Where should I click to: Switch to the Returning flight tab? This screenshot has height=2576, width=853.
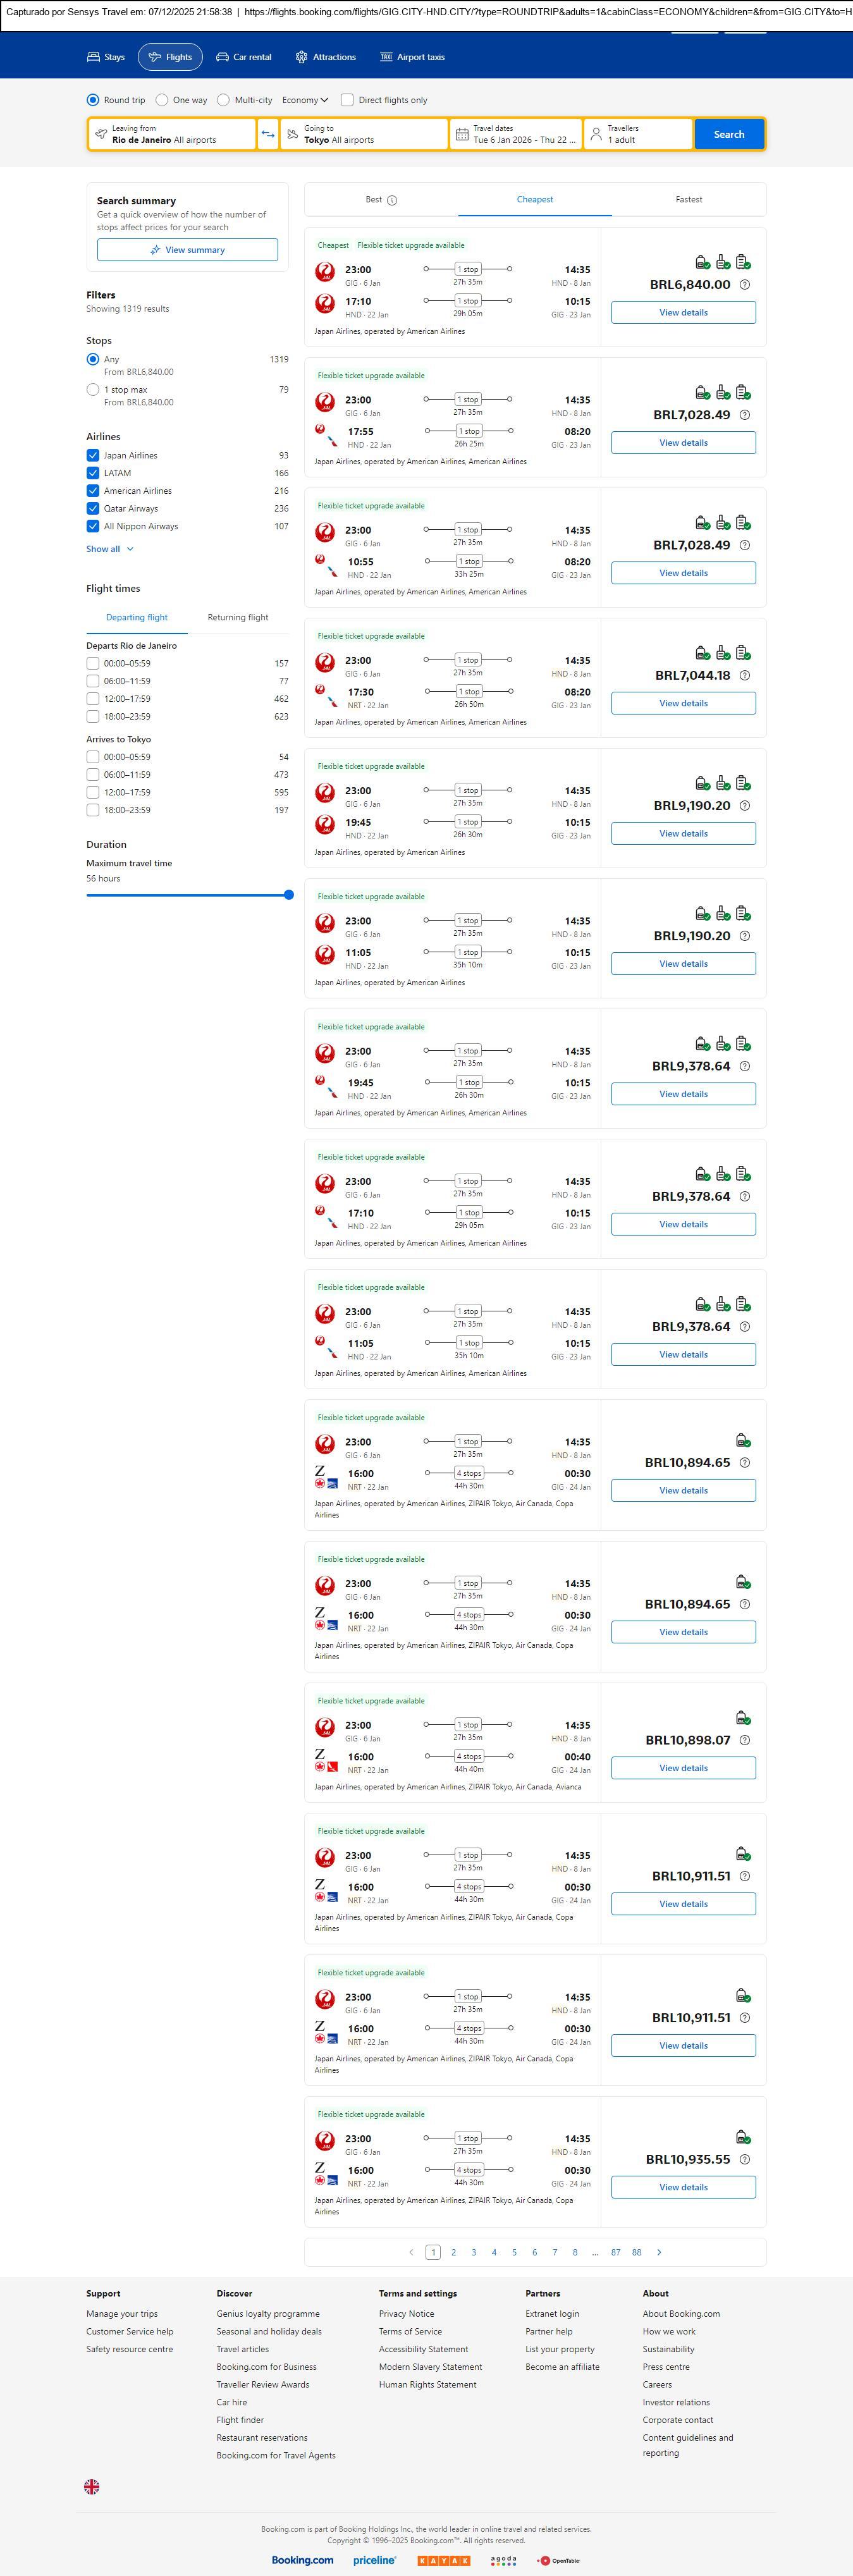click(x=237, y=617)
